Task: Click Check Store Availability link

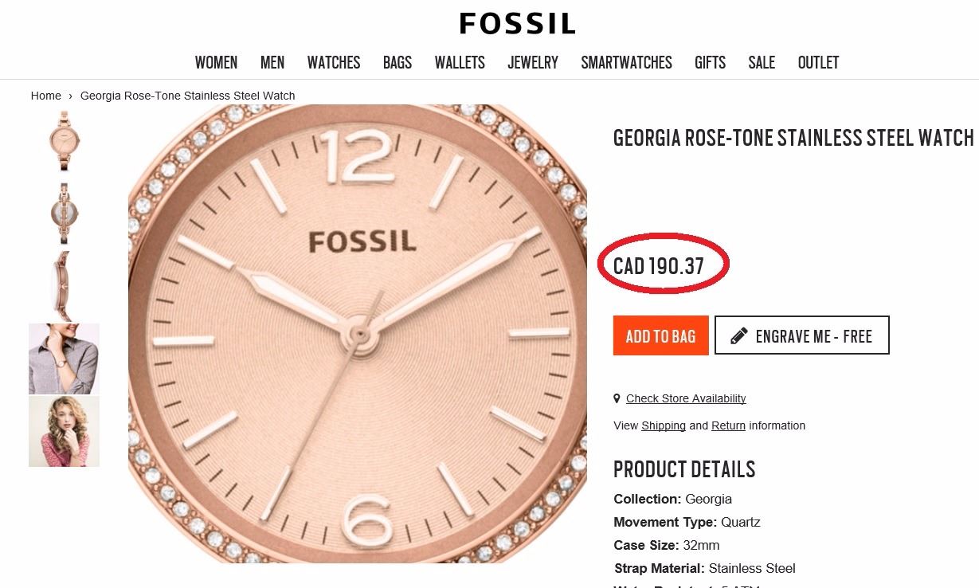Action: click(686, 398)
